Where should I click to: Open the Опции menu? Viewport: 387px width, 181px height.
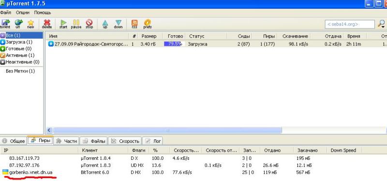23,13
